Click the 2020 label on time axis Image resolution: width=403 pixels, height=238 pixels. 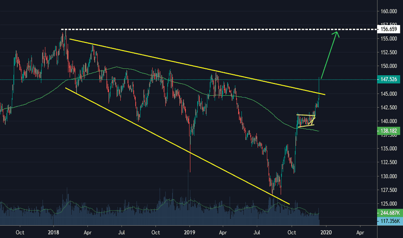(326, 232)
